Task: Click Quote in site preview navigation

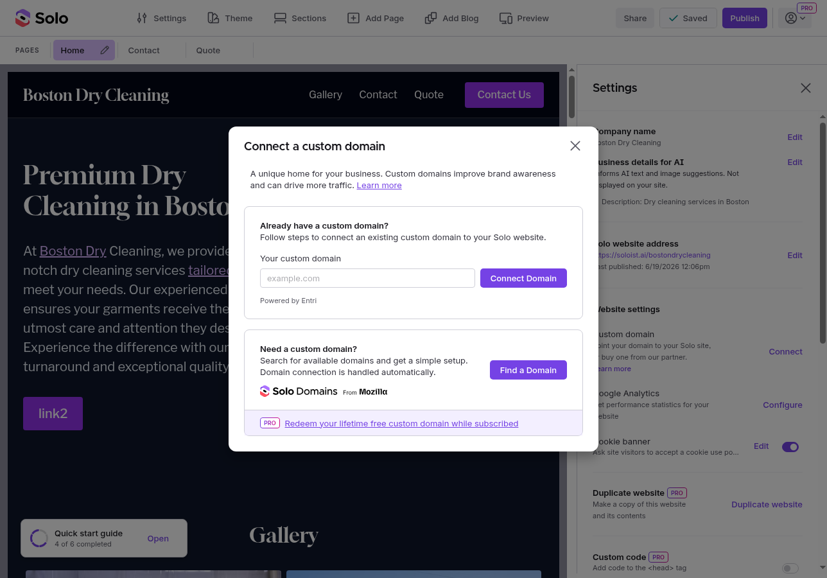Action: click(429, 94)
